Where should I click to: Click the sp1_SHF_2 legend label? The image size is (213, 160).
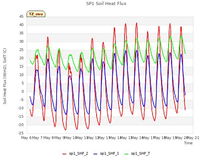pos(79,153)
